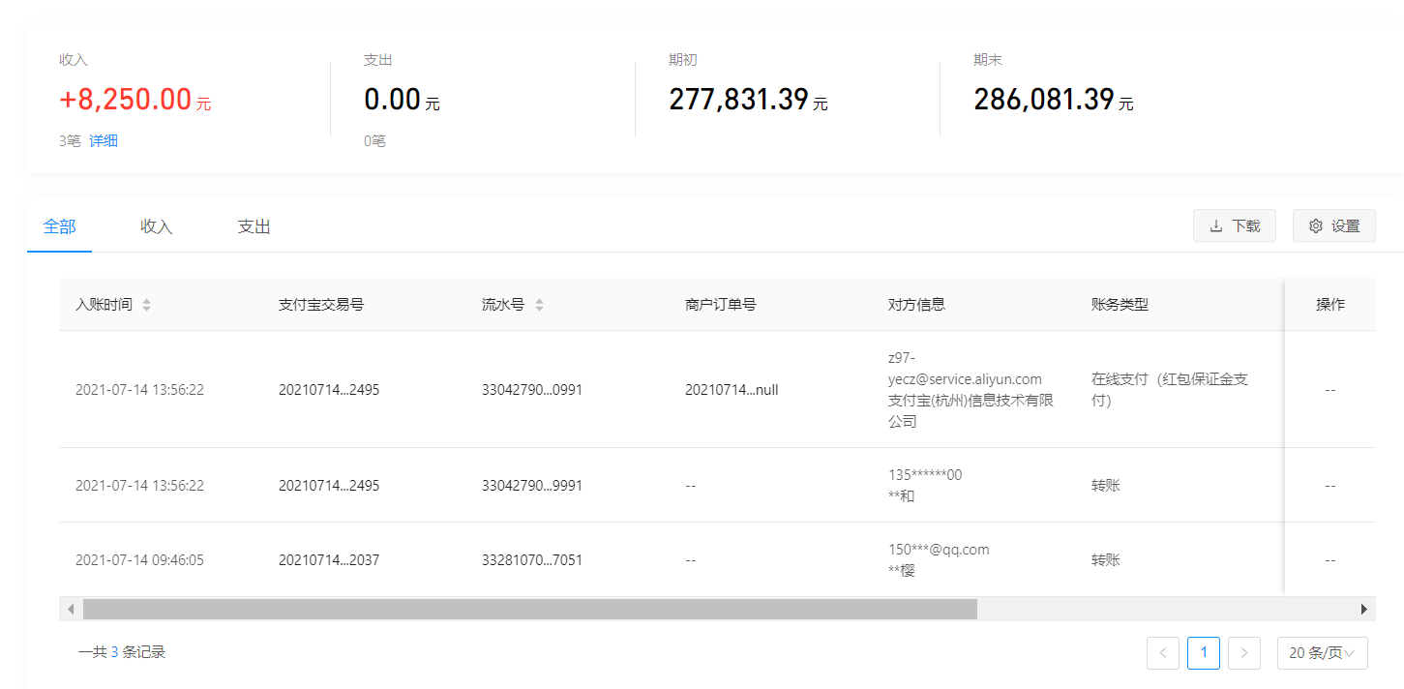Open 设置 settings with gear icon
This screenshot has height=689, width=1404.
(x=1333, y=225)
